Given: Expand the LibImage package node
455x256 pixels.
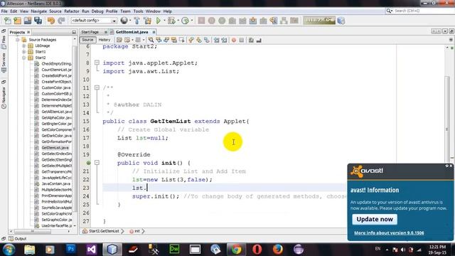Looking at the screenshot, I should pos(24,46).
